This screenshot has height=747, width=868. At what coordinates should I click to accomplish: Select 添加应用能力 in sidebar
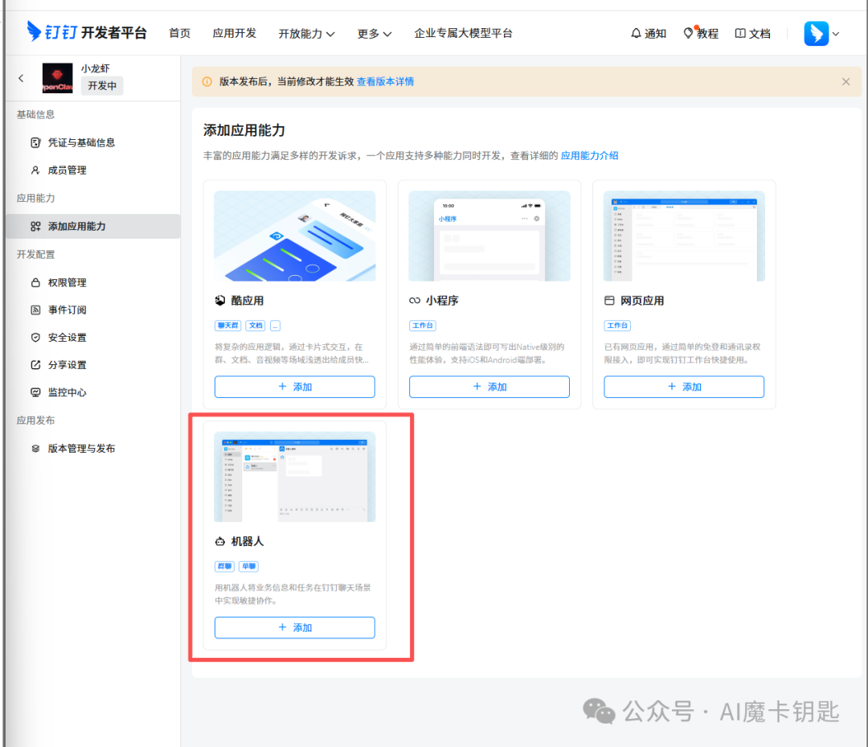pyautogui.click(x=92, y=226)
